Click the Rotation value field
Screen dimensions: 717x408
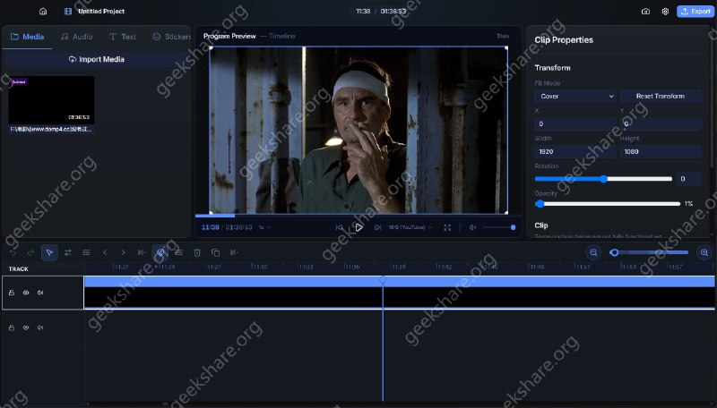[688, 179]
